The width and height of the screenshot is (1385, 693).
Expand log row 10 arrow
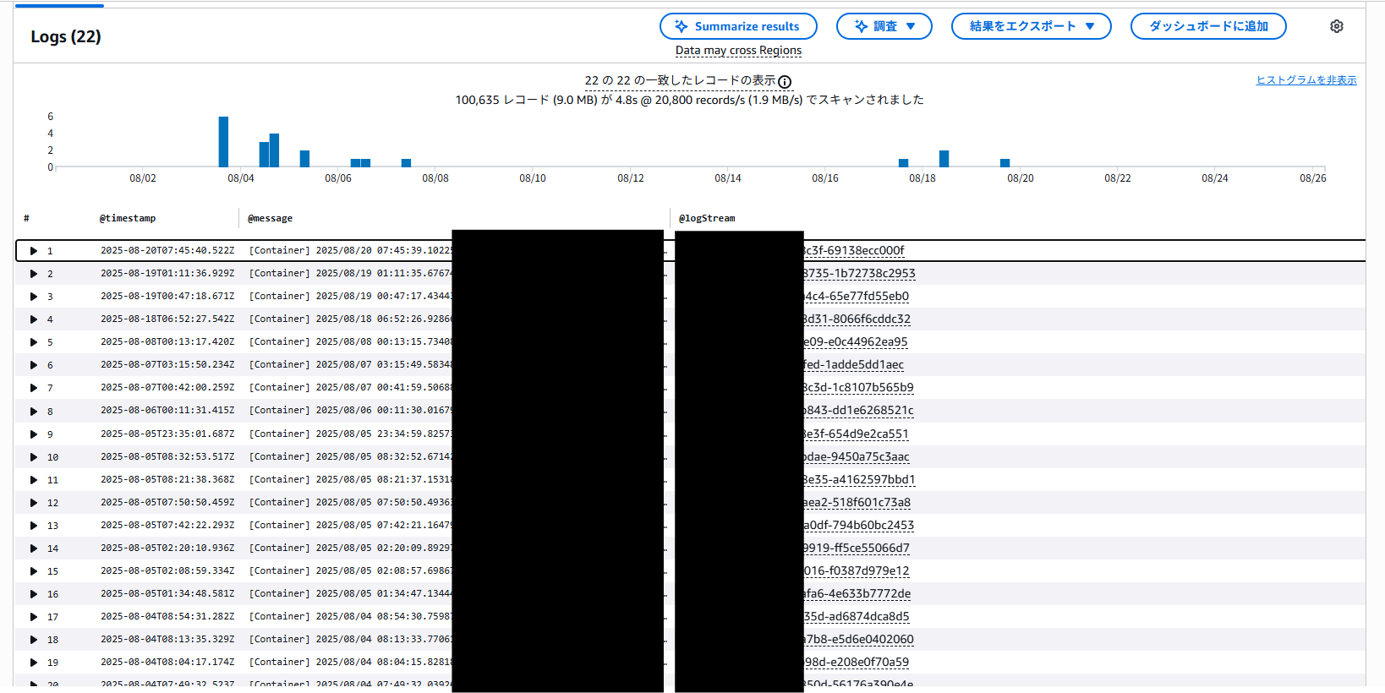click(x=34, y=457)
